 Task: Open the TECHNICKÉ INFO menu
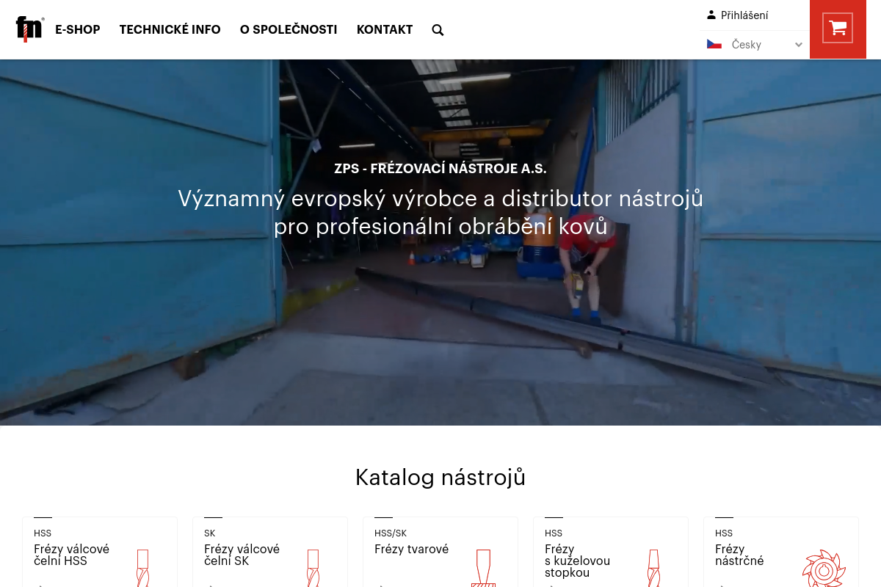170,29
